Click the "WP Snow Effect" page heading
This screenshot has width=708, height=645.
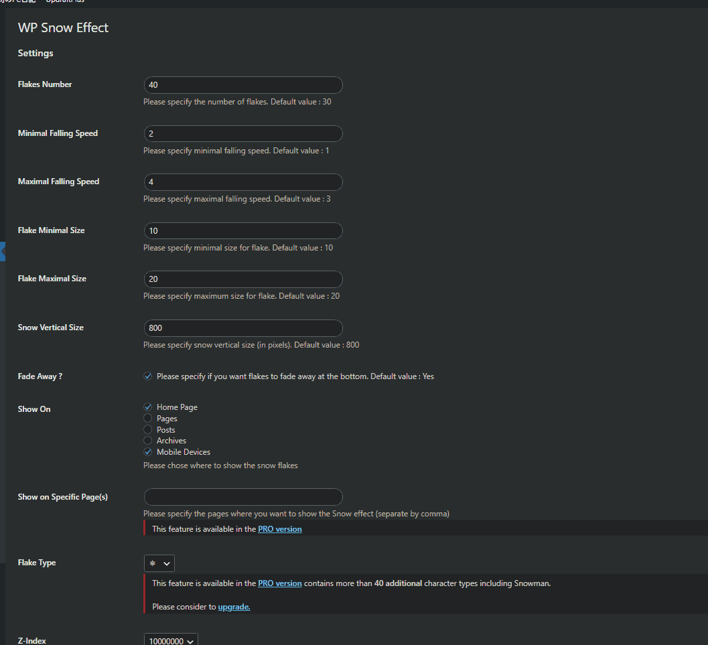[x=63, y=27]
